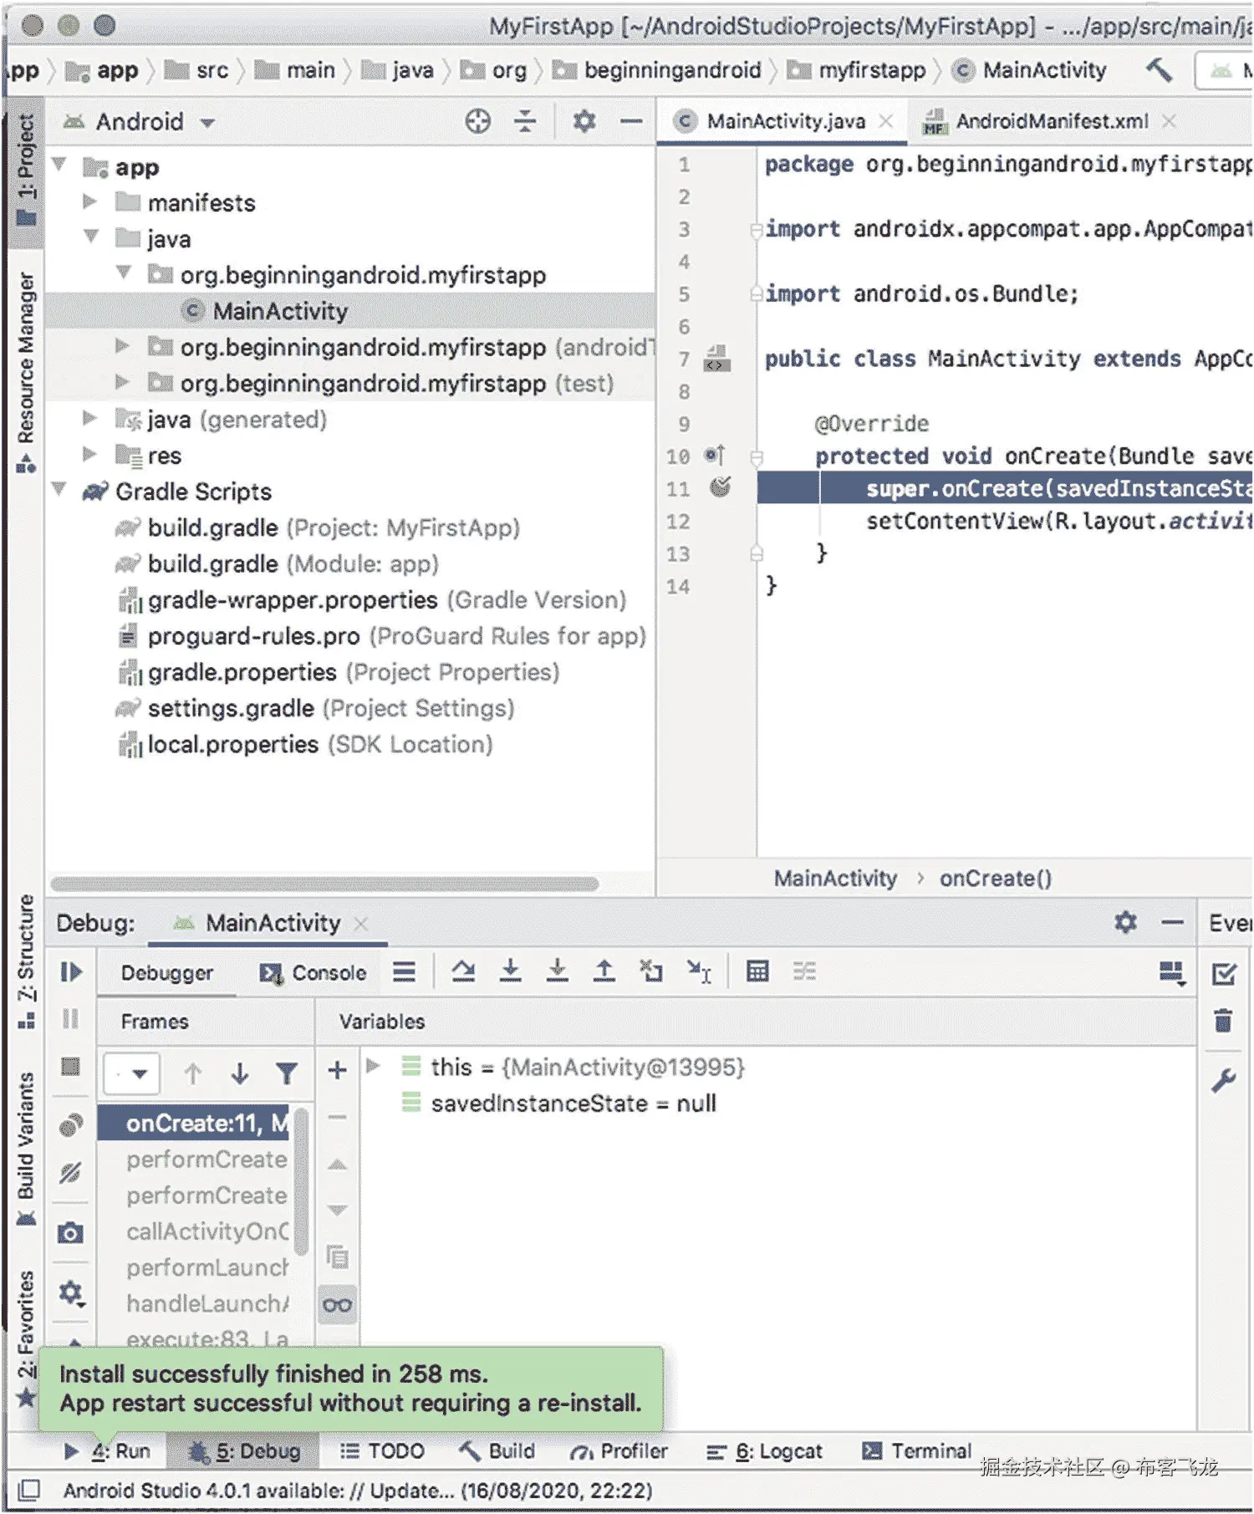
Task: Hide the Debug tool window
Action: click(x=1173, y=923)
